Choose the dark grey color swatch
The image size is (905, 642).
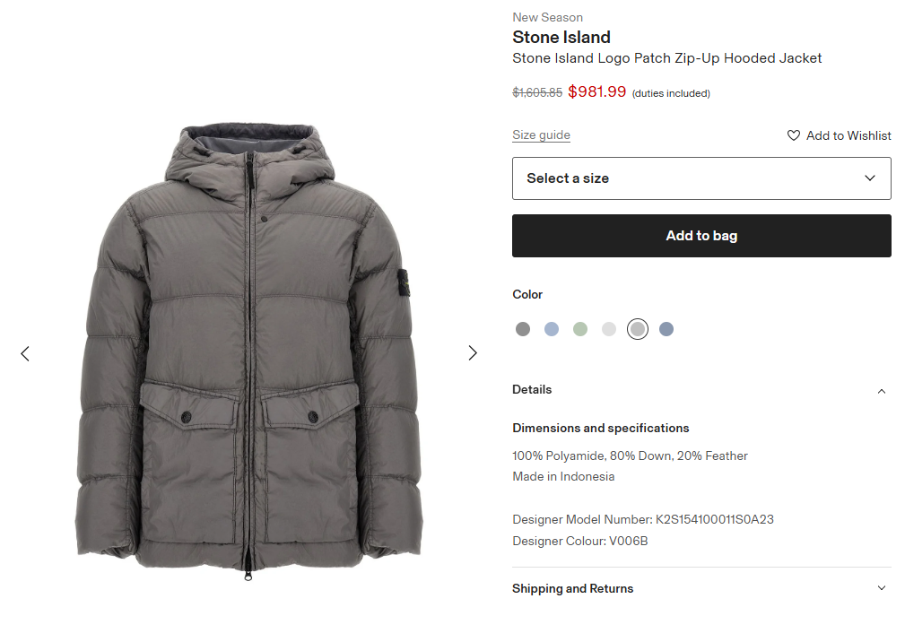pos(523,329)
